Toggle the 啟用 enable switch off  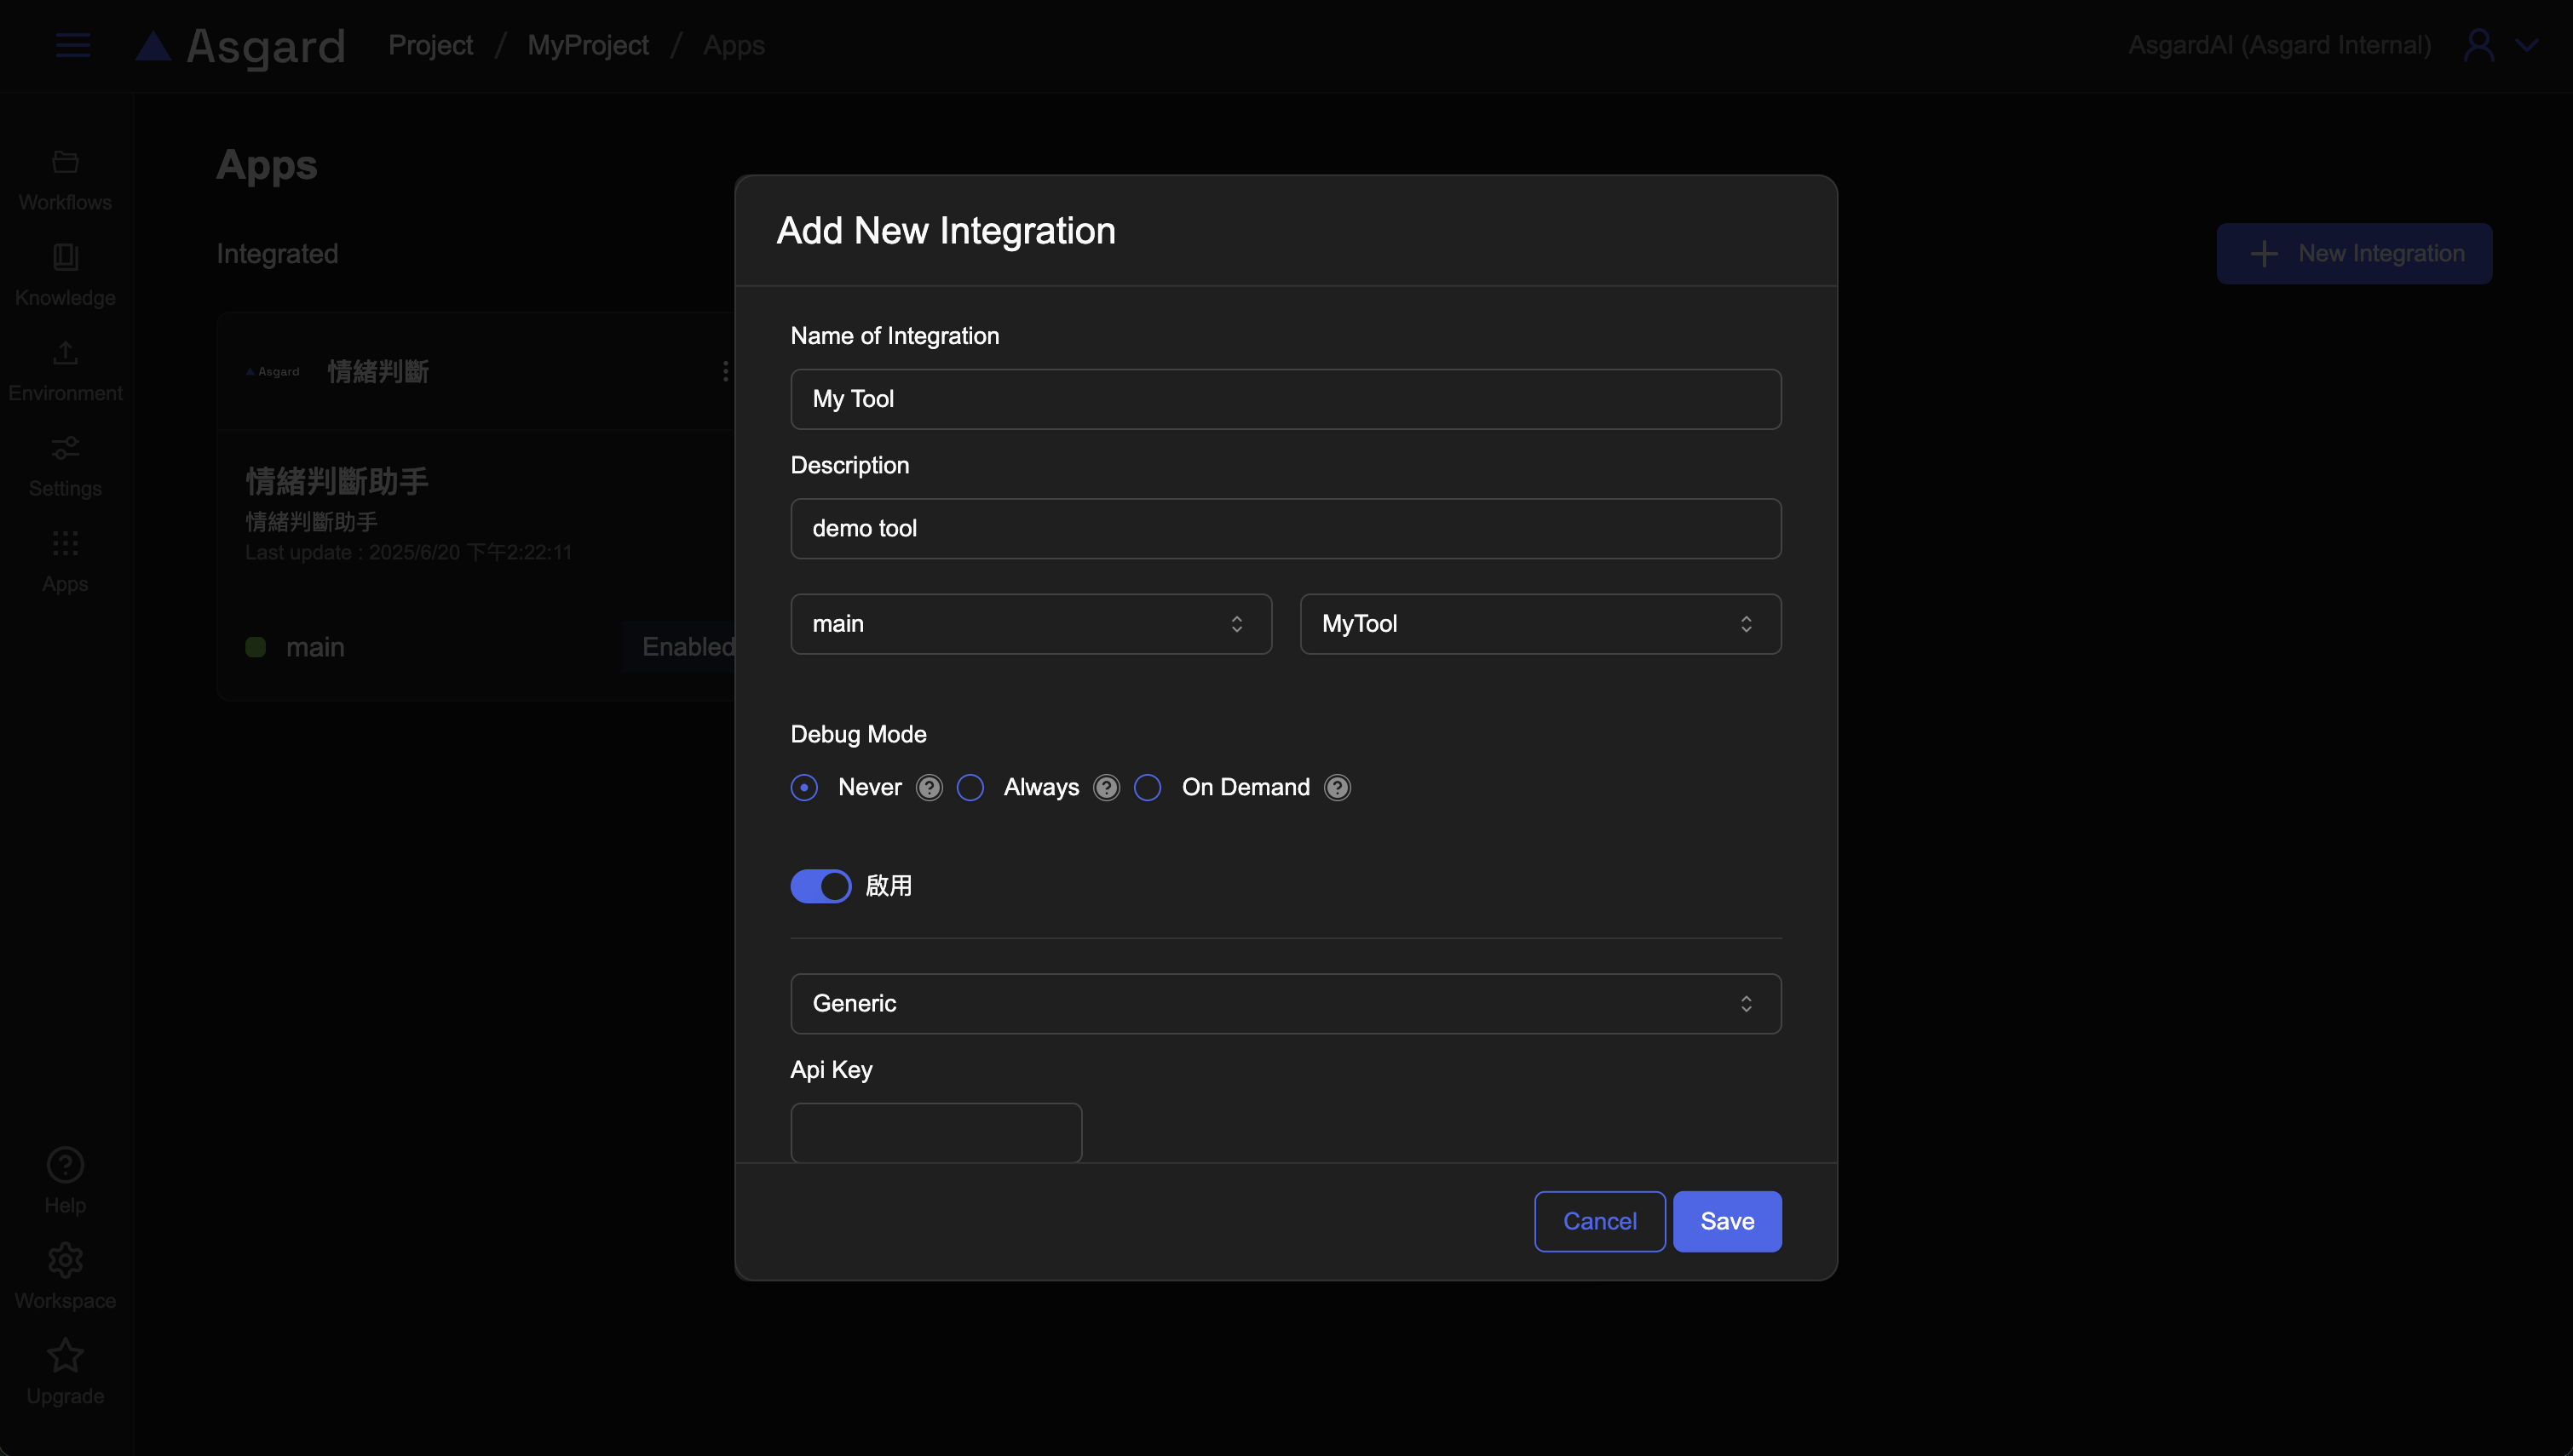pos(820,886)
